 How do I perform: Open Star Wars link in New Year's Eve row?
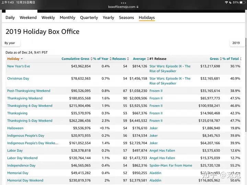tap(170, 69)
